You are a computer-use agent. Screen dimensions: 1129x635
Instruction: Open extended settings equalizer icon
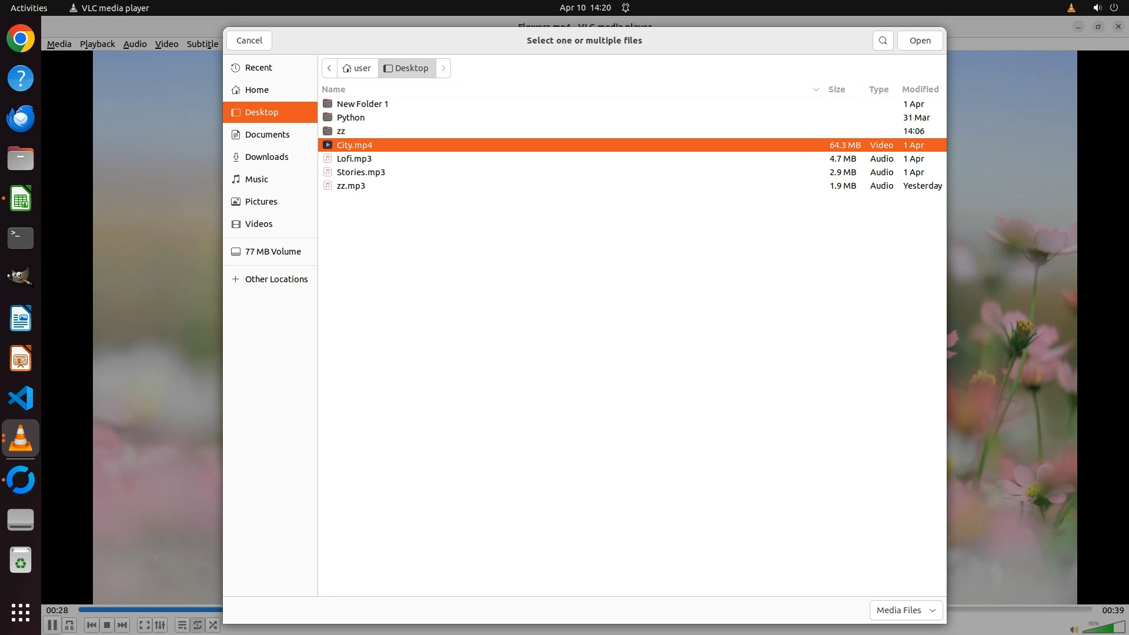pos(160,625)
